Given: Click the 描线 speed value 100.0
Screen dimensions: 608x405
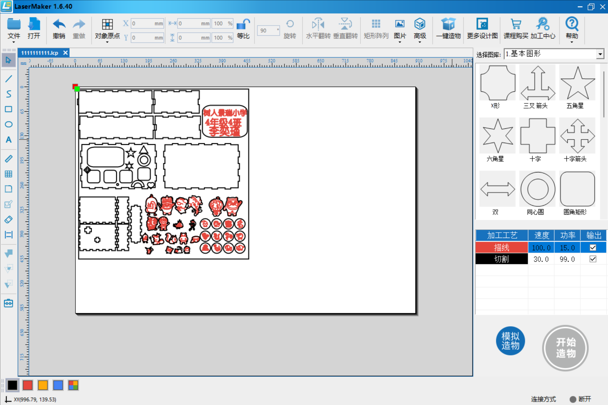Looking at the screenshot, I should pos(541,248).
